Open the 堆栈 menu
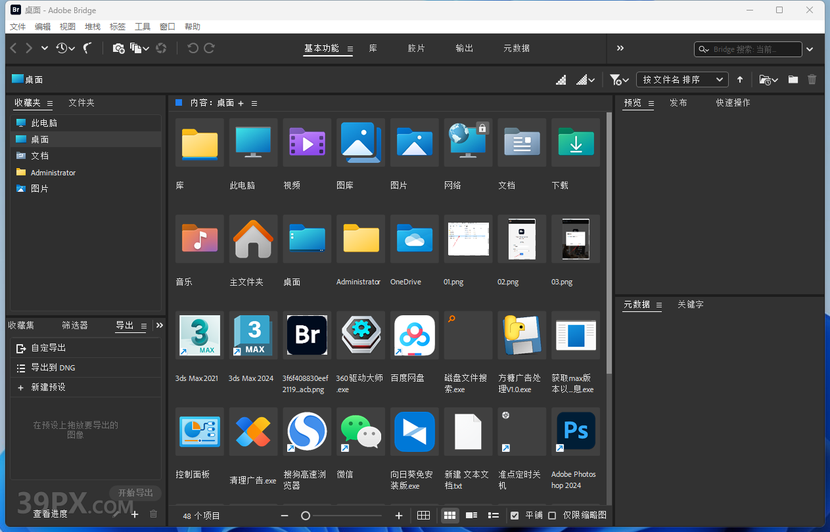Viewport: 830px width, 532px height. click(x=93, y=27)
